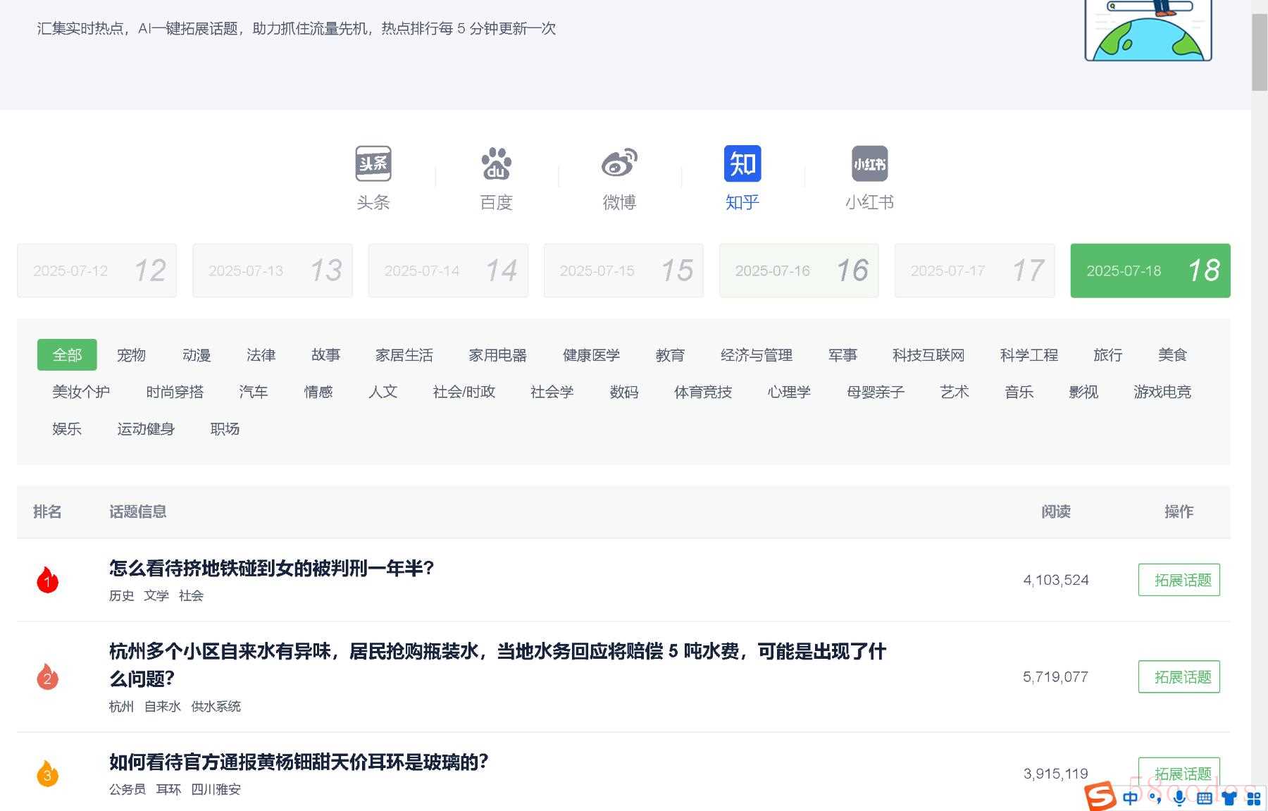Select date tab 2025-07-15

[x=623, y=271]
